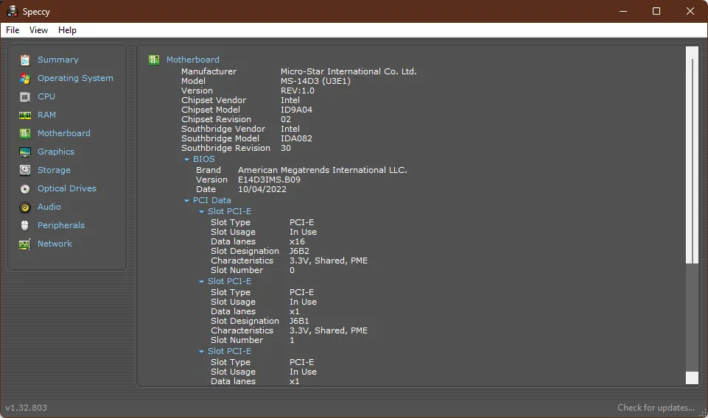
Task: Click the Motherboard section heading
Action: click(192, 60)
